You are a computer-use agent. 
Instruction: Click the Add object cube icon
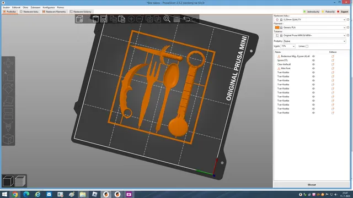pos(79,19)
